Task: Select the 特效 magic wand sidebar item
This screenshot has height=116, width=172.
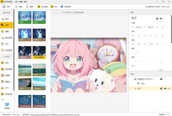Action: tap(7, 19)
